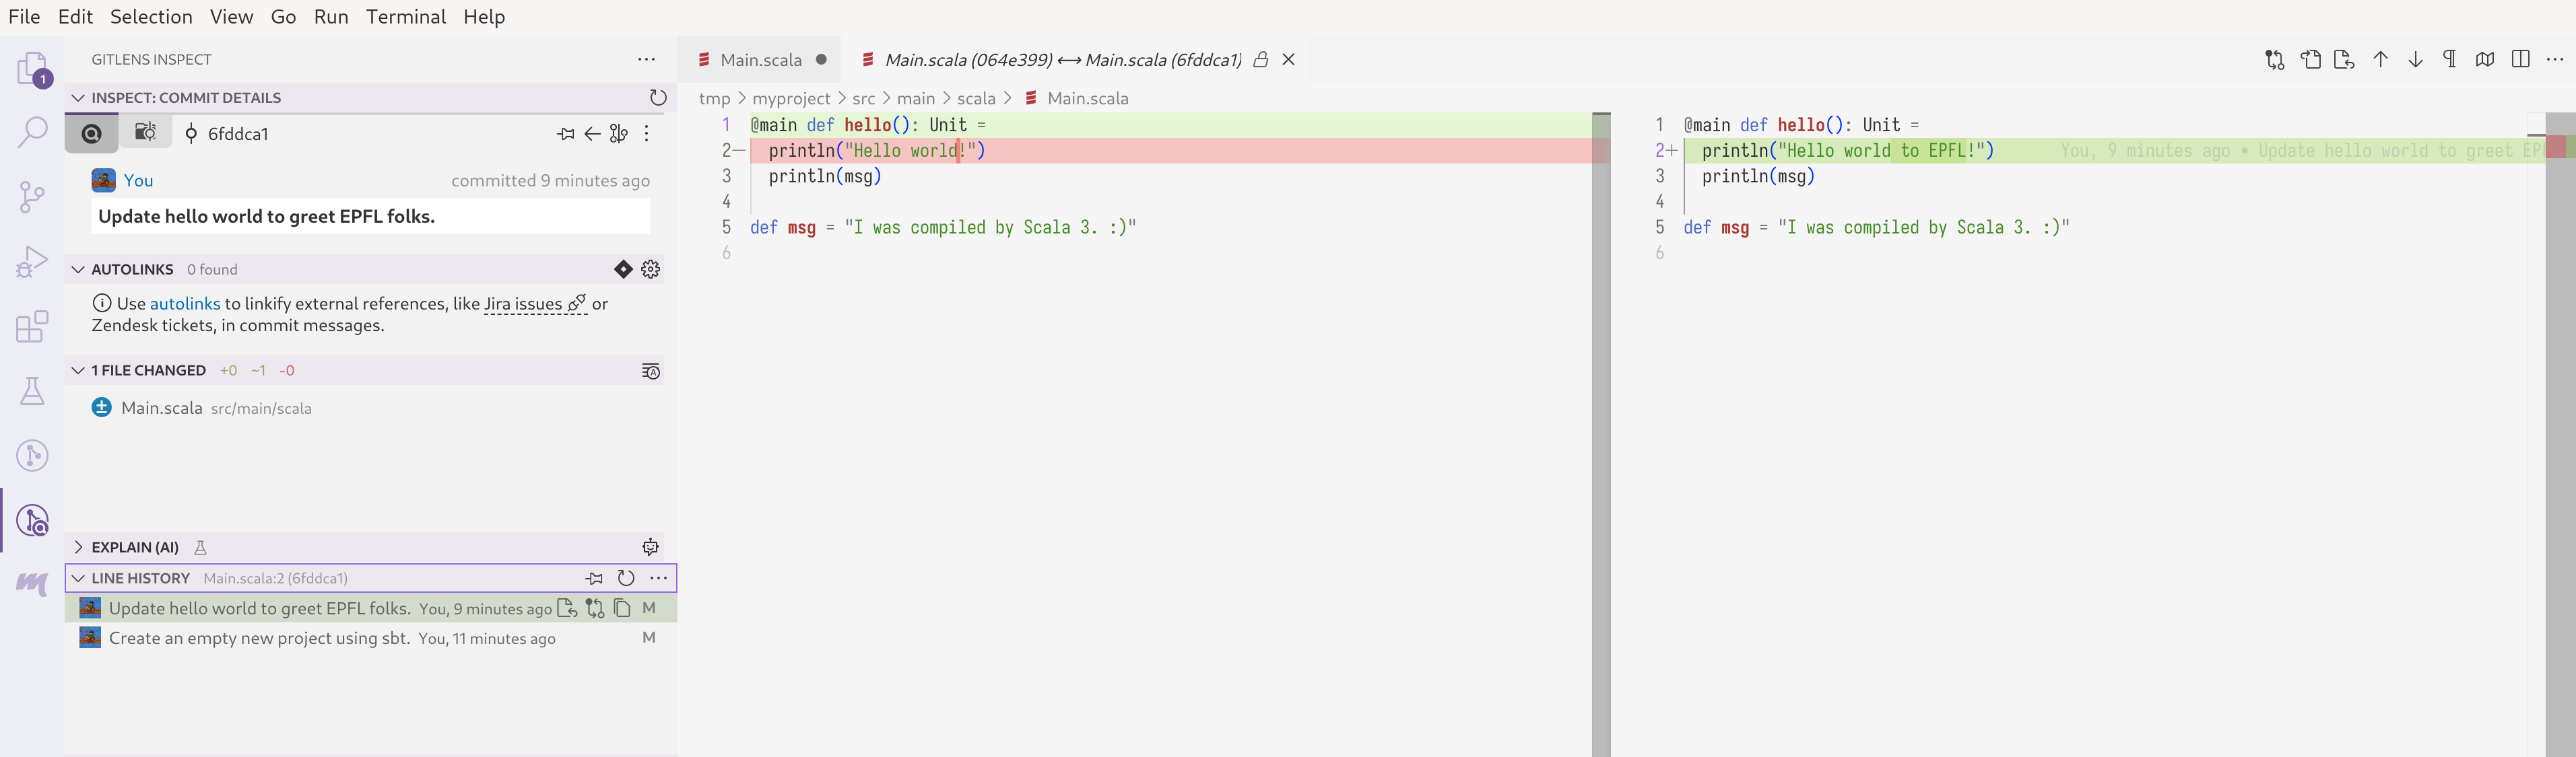Select the GitLens Inspect activity bar icon

pyautogui.click(x=33, y=521)
